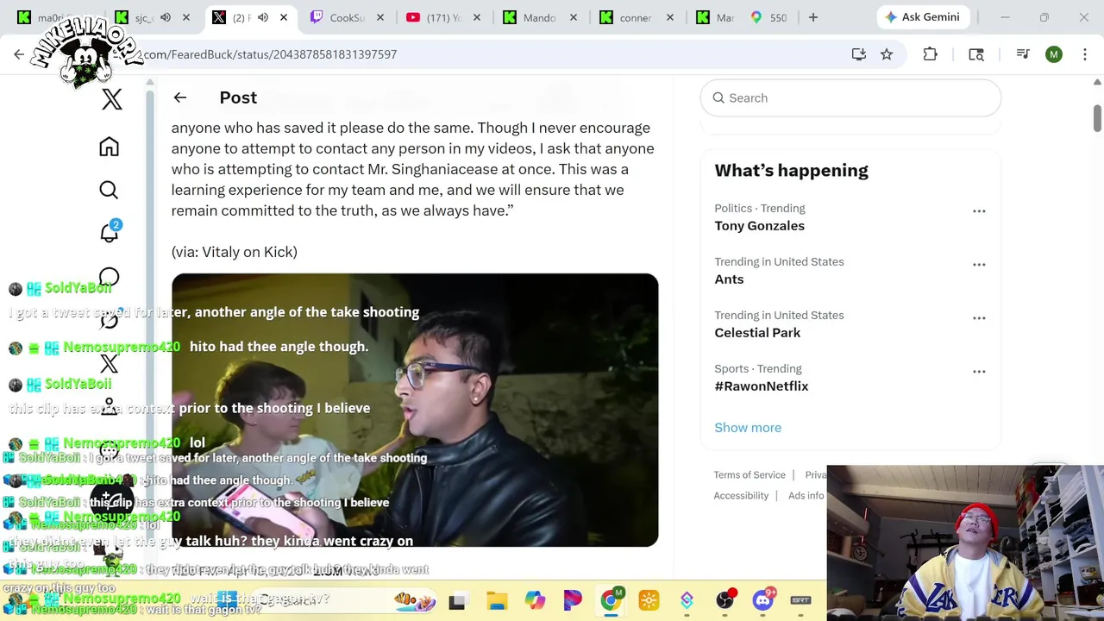Image resolution: width=1104 pixels, height=621 pixels.
Task: Open X notifications bell with 2 badge
Action: 110,232
